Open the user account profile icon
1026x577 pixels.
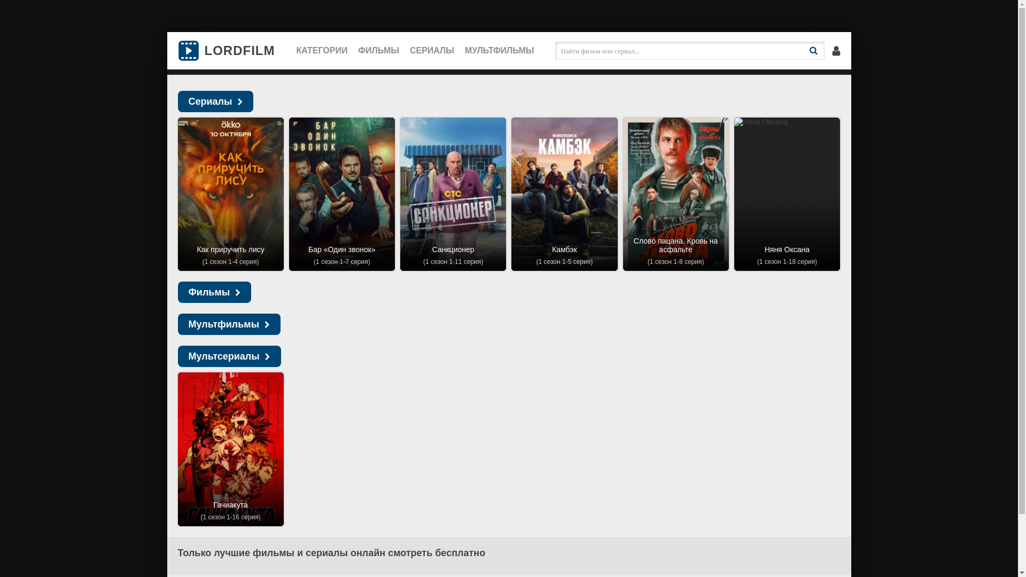click(x=836, y=51)
